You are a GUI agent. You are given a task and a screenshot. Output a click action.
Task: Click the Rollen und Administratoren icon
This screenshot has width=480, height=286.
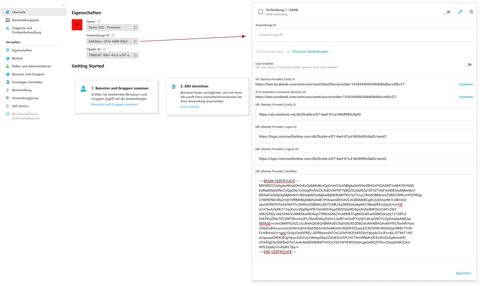[8, 66]
